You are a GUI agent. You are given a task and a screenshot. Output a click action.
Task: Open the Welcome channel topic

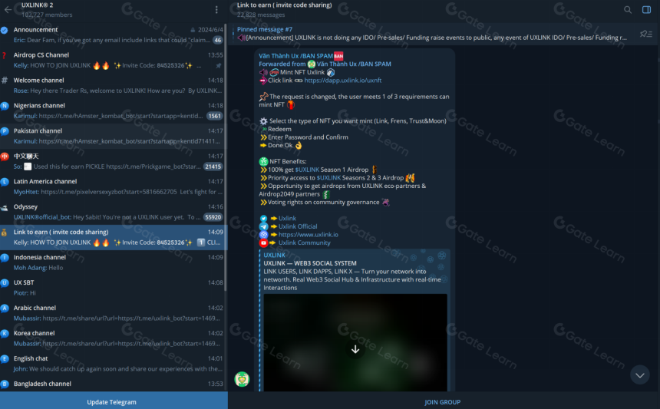coord(113,85)
